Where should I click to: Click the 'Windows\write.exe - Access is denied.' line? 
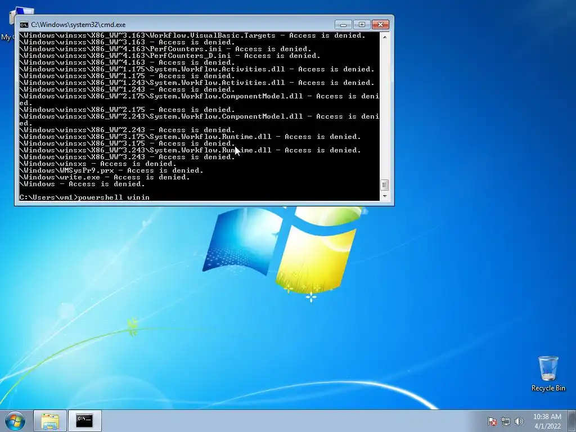[105, 177]
